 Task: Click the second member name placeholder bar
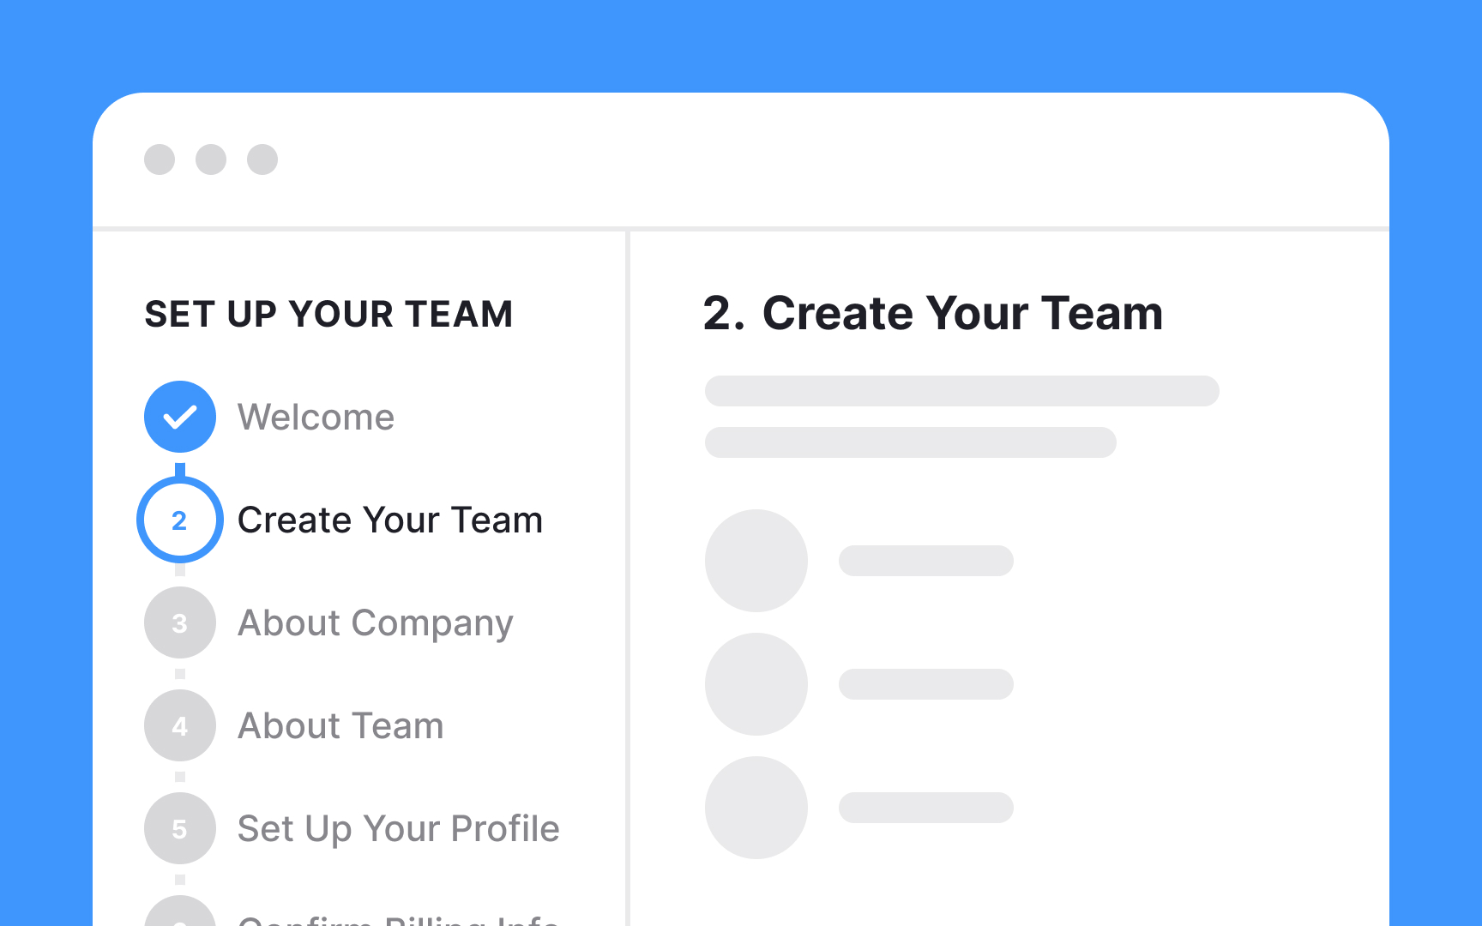click(x=926, y=684)
